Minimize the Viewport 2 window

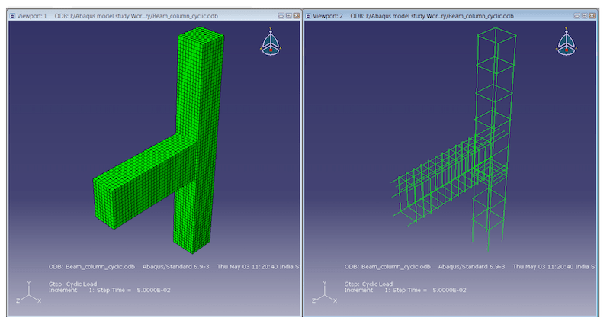coord(578,15)
